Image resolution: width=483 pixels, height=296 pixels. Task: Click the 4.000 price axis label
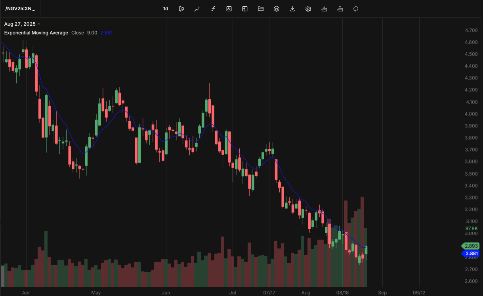(x=471, y=114)
